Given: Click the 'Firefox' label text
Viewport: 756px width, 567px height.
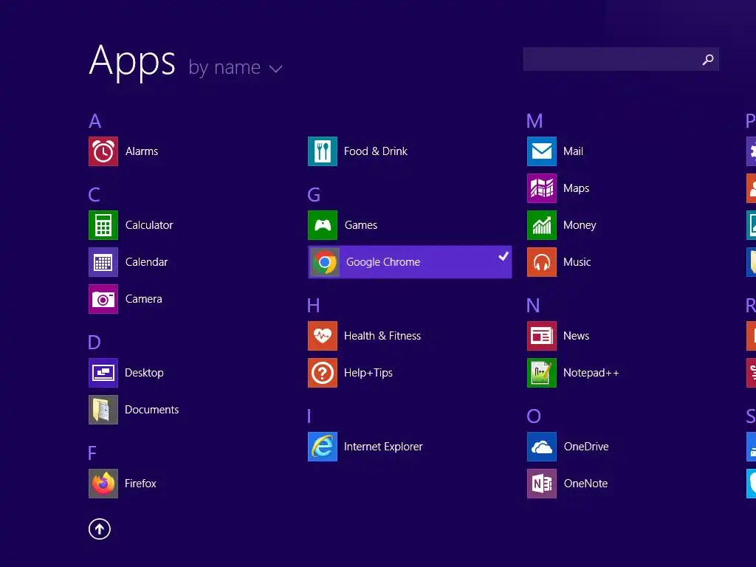Looking at the screenshot, I should click(x=140, y=484).
